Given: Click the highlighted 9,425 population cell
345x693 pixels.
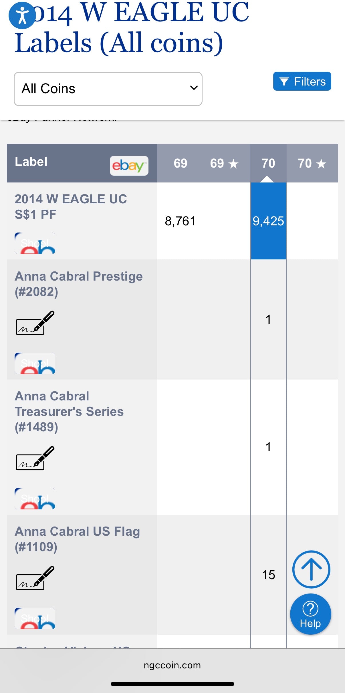Looking at the screenshot, I should 268,221.
